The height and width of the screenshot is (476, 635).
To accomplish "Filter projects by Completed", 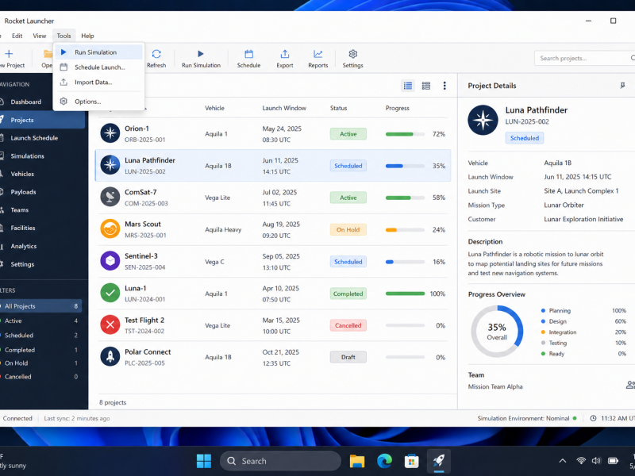I will 40,350.
